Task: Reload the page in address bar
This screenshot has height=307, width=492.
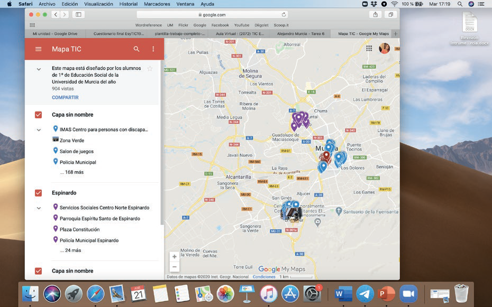Action: click(x=284, y=14)
